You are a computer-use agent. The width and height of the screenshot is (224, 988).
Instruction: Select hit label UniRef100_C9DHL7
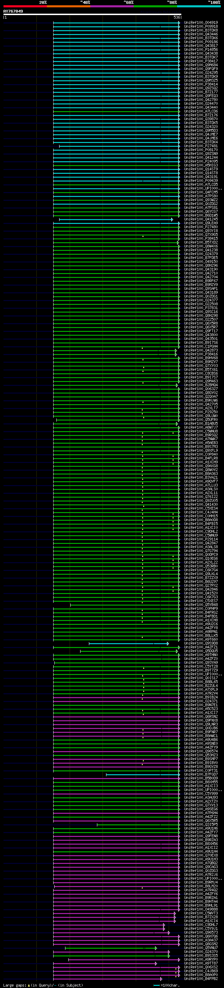(201, 925)
